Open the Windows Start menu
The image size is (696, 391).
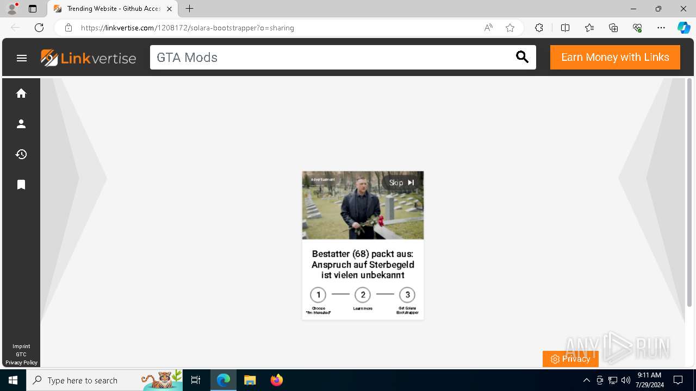click(13, 380)
